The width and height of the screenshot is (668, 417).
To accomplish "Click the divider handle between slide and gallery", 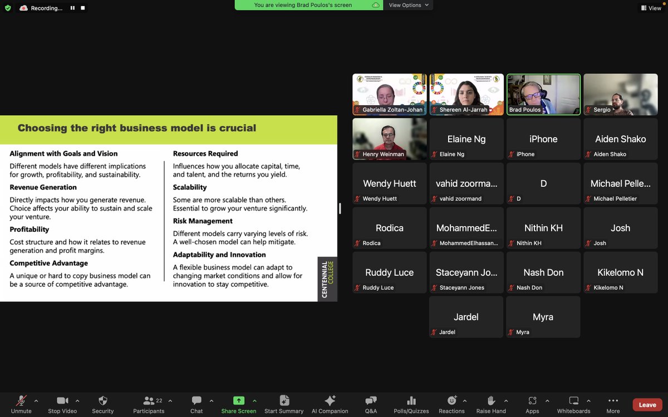I will [x=340, y=209].
